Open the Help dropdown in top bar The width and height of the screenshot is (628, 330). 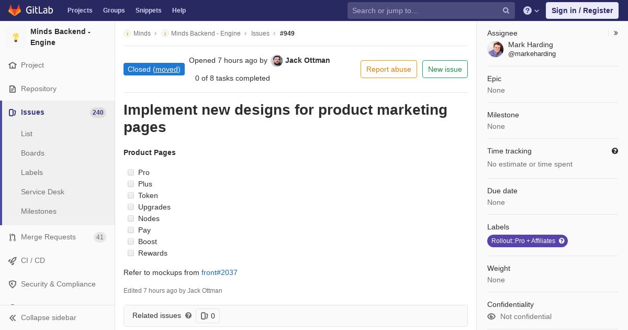[531, 10]
